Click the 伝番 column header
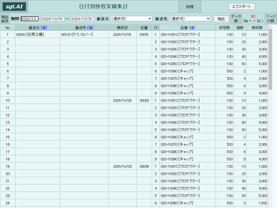 point(144,28)
